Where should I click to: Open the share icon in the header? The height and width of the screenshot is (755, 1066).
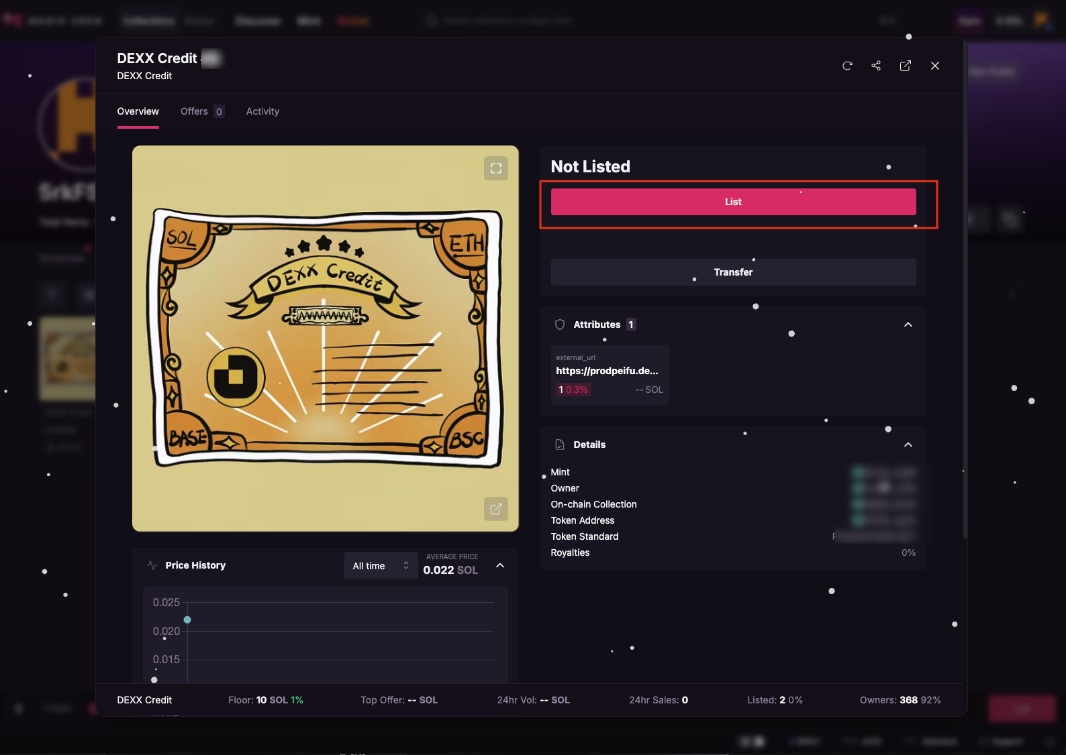(876, 66)
